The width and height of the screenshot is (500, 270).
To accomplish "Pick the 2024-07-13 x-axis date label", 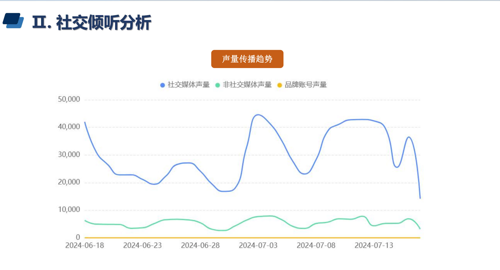I will [374, 245].
